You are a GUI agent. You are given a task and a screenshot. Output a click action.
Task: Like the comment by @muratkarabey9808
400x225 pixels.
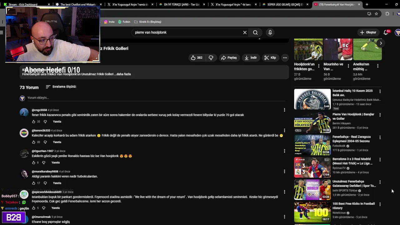point(34,183)
